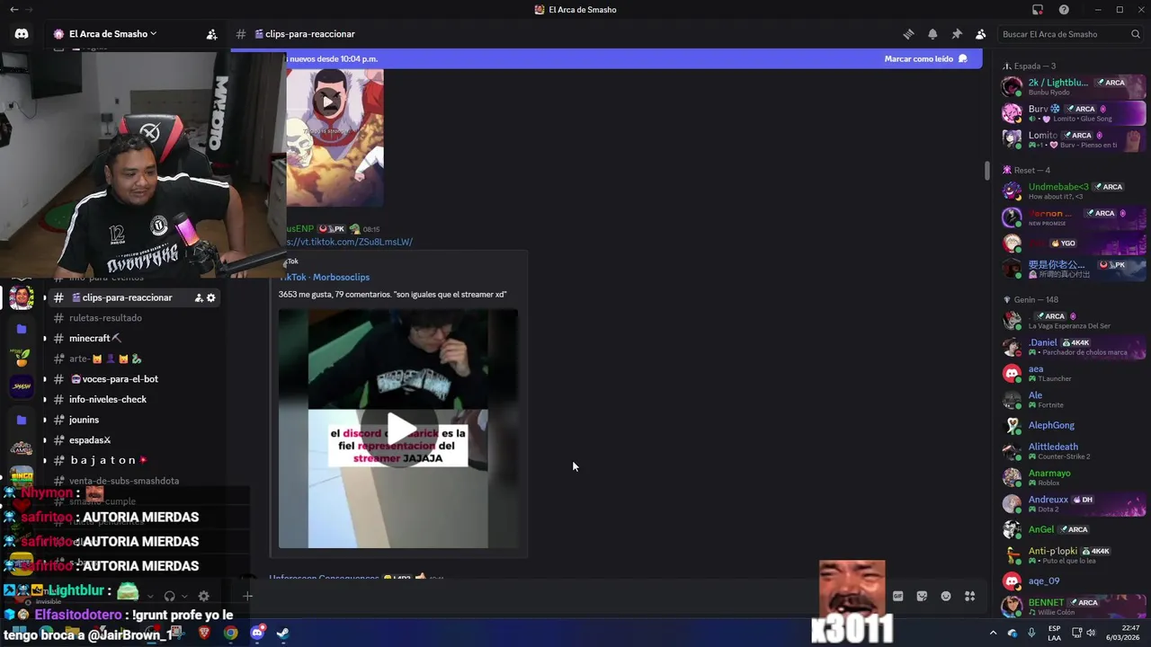Play the animated clip video above
The image size is (1151, 647).
[x=329, y=102]
